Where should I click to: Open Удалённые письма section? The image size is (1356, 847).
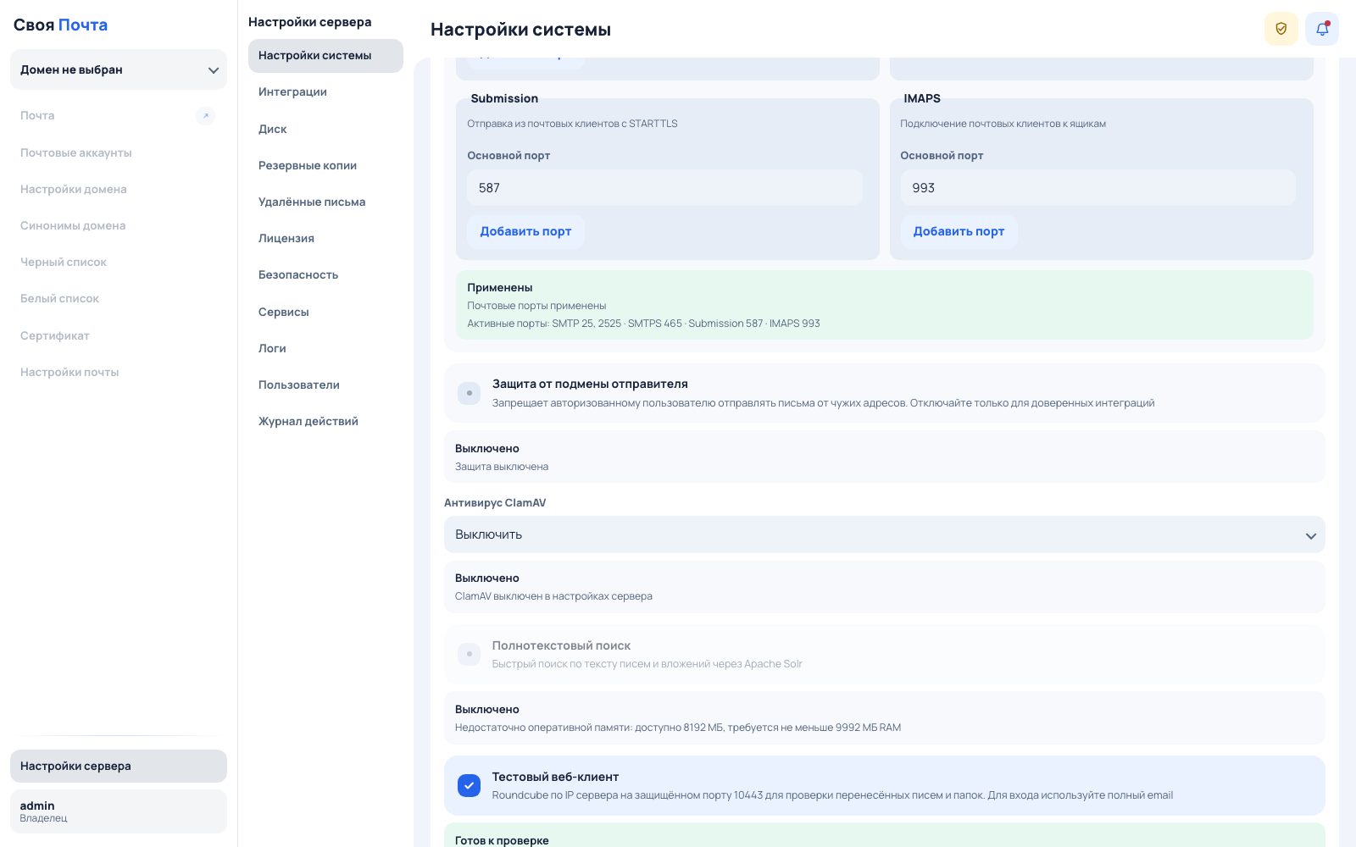tap(325, 202)
